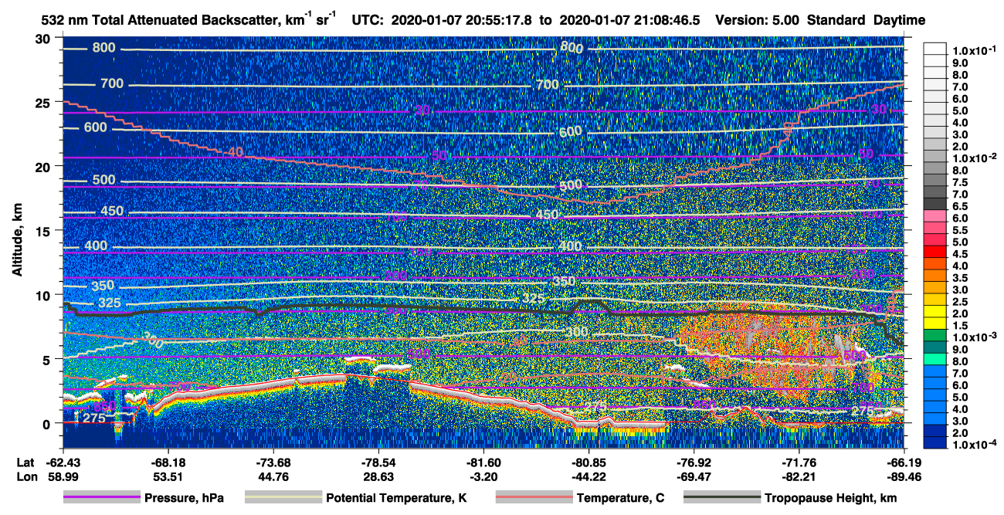Click latitude value -78.54
Image resolution: width=1004 pixels, height=515 pixels.
378,462
